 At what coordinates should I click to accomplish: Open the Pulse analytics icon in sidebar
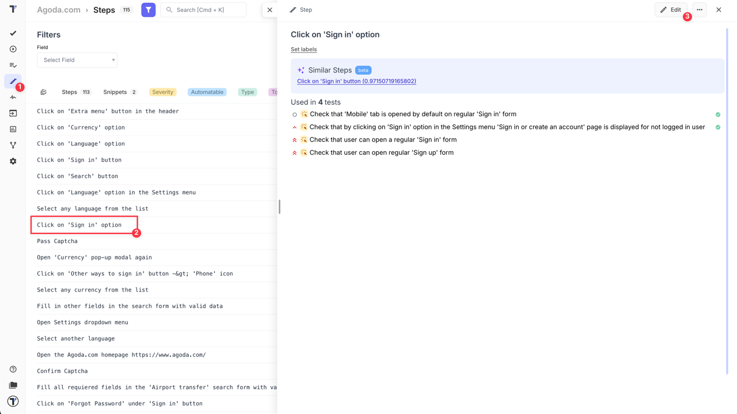click(x=13, y=97)
